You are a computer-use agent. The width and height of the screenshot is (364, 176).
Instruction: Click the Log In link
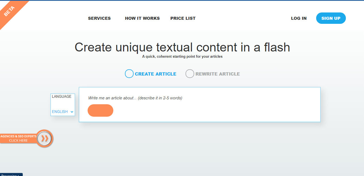pos(299,18)
